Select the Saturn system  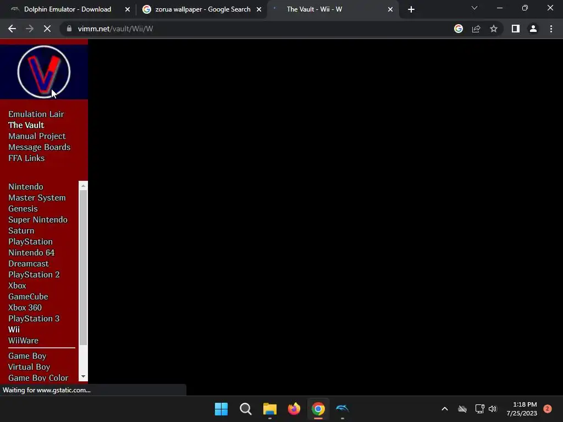click(x=21, y=231)
